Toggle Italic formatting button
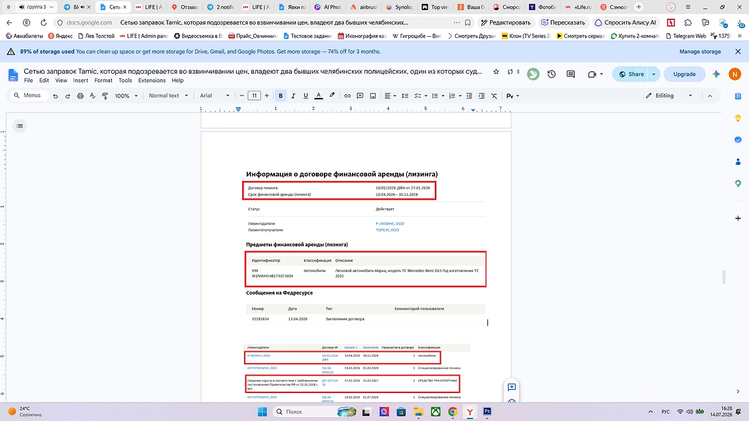 coord(293,96)
